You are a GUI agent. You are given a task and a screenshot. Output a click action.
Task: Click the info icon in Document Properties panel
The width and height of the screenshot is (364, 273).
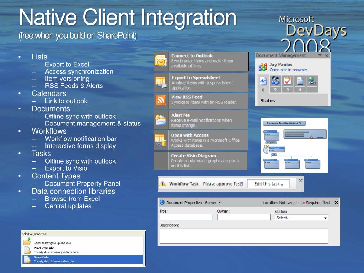(x=162, y=202)
